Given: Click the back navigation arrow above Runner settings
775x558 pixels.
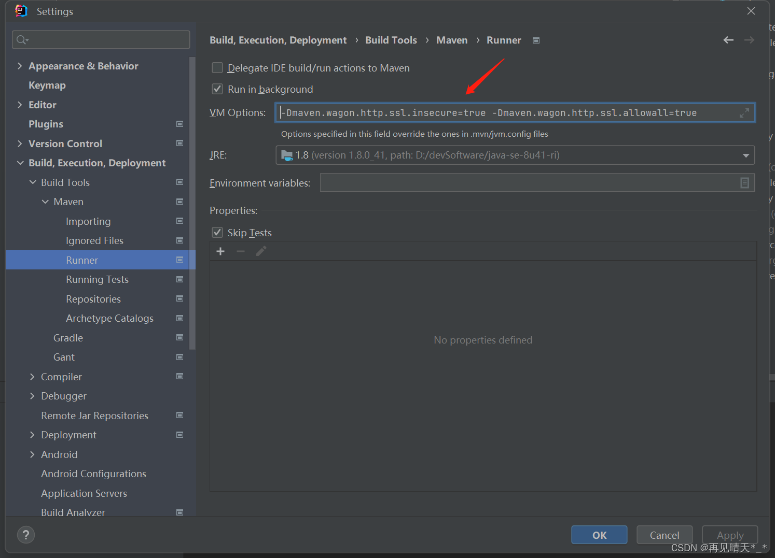Looking at the screenshot, I should click(728, 39).
